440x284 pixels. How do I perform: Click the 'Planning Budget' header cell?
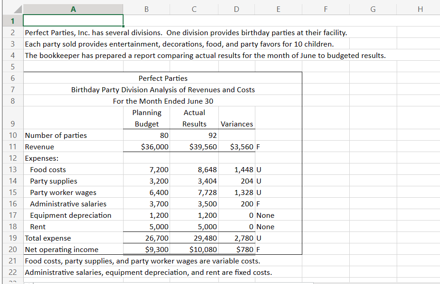[x=146, y=118]
